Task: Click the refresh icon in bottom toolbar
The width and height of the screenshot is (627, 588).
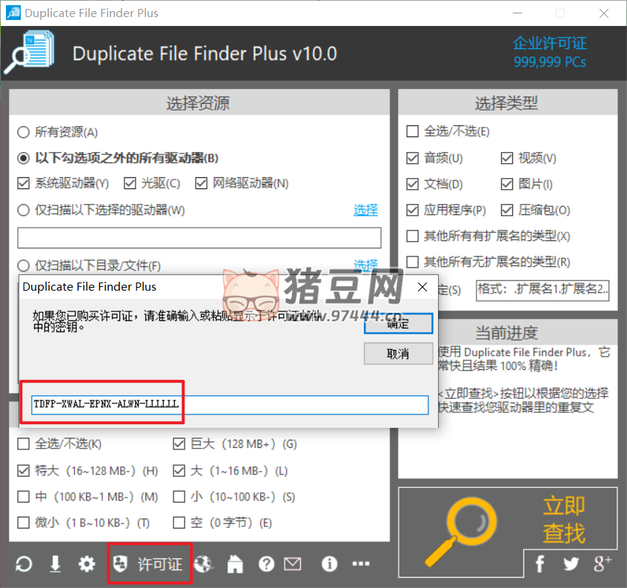Action: pyautogui.click(x=24, y=564)
